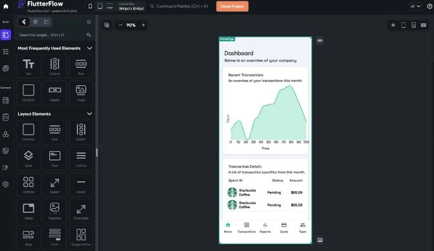This screenshot has width=434, height=251.
Task: Click the Dashboard heading in preview
Action: 238,53
